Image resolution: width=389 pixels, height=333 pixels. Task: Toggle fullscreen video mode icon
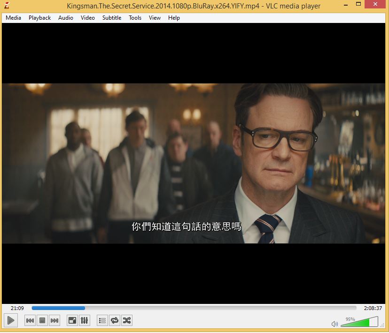(72, 320)
